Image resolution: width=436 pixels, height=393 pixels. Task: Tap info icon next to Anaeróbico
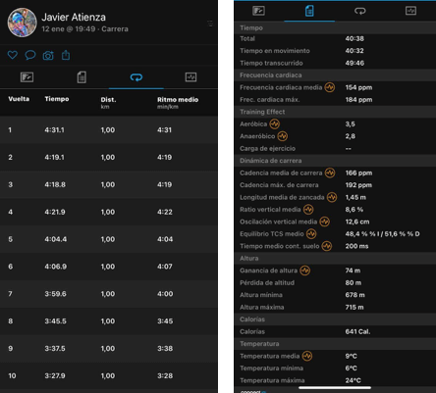click(x=282, y=136)
